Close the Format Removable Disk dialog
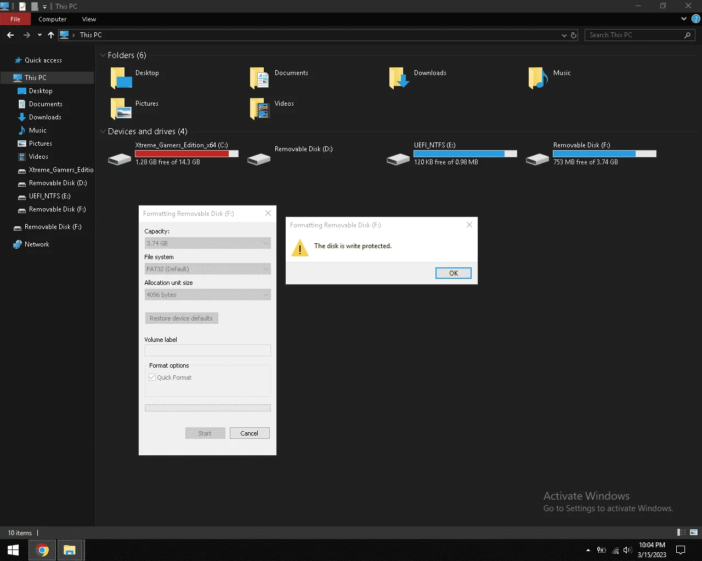 (x=268, y=213)
